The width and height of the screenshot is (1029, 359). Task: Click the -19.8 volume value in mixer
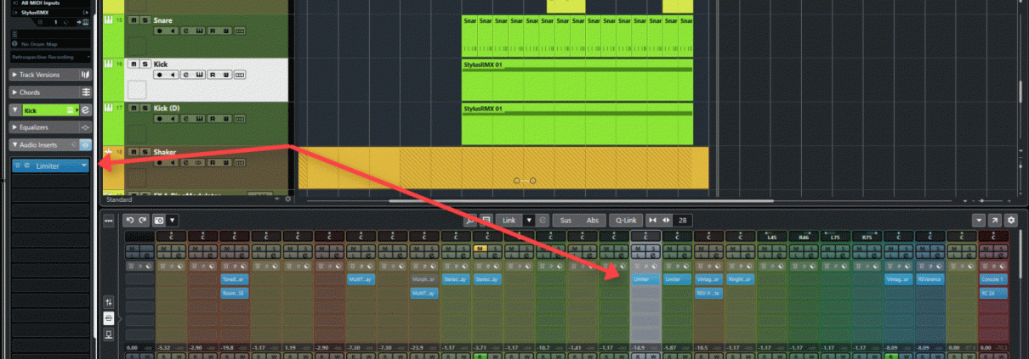click(228, 348)
